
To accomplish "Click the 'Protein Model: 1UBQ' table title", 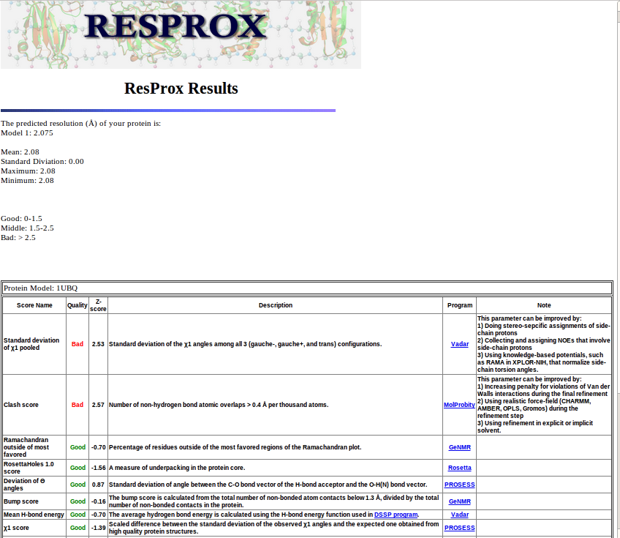I will point(41,288).
